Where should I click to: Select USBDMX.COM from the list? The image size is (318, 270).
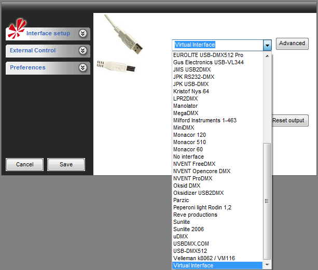[x=217, y=244]
